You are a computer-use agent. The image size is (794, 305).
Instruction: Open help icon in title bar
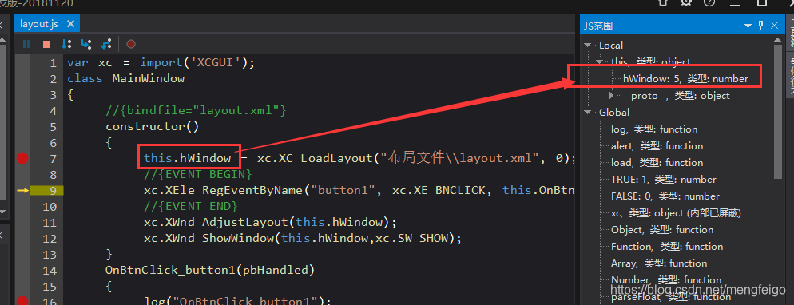(709, 2)
